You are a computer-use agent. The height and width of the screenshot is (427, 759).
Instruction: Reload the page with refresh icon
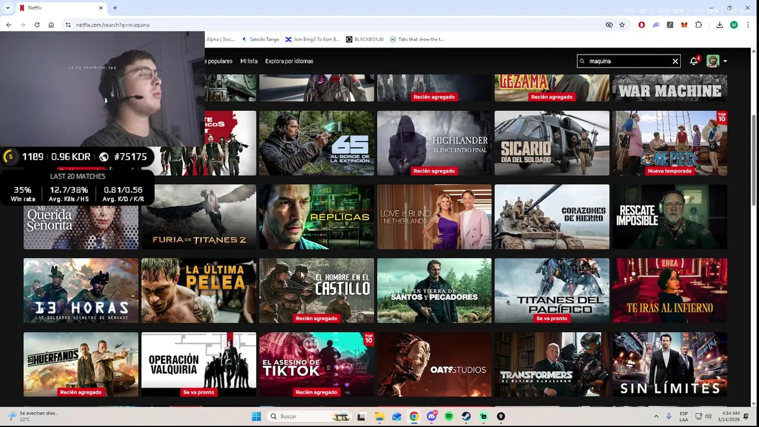(x=37, y=25)
